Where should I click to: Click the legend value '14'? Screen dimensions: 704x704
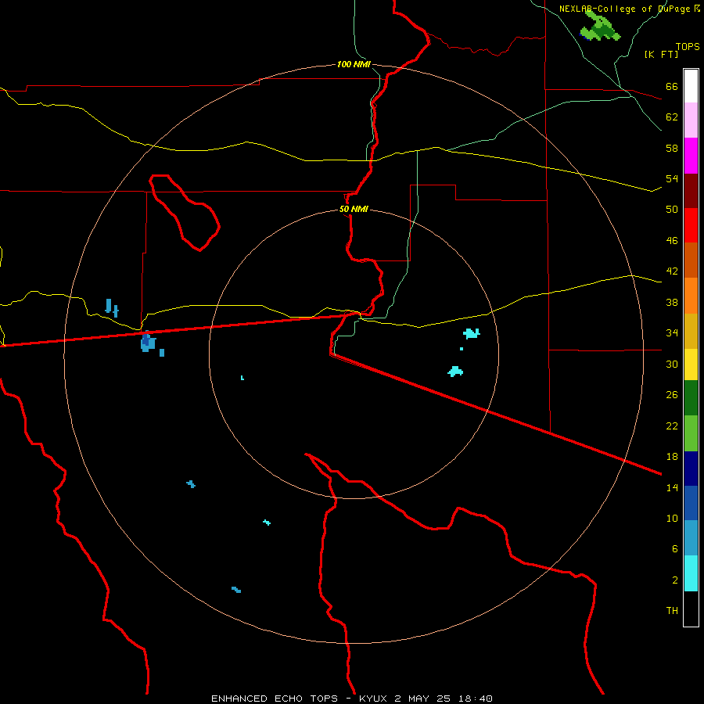pos(672,487)
